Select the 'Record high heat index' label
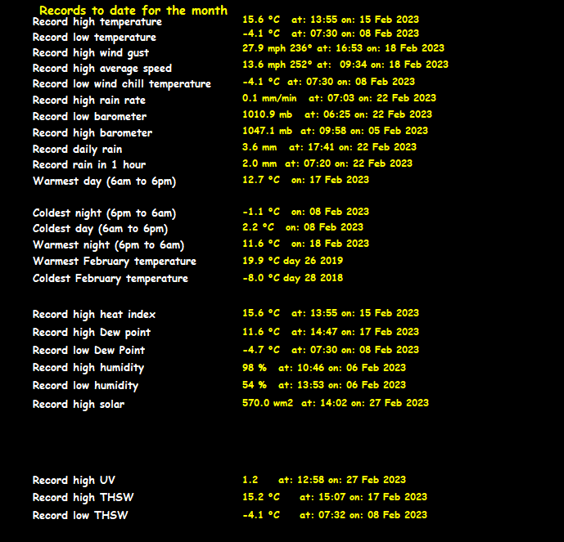This screenshot has width=564, height=542. [x=94, y=315]
